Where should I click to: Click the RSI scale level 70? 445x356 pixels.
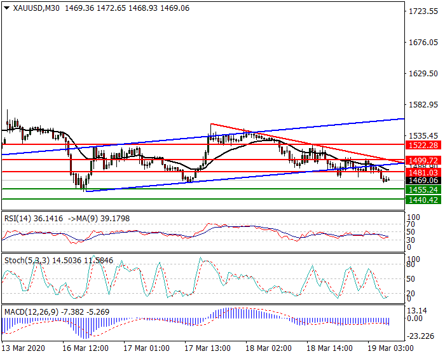(411, 224)
